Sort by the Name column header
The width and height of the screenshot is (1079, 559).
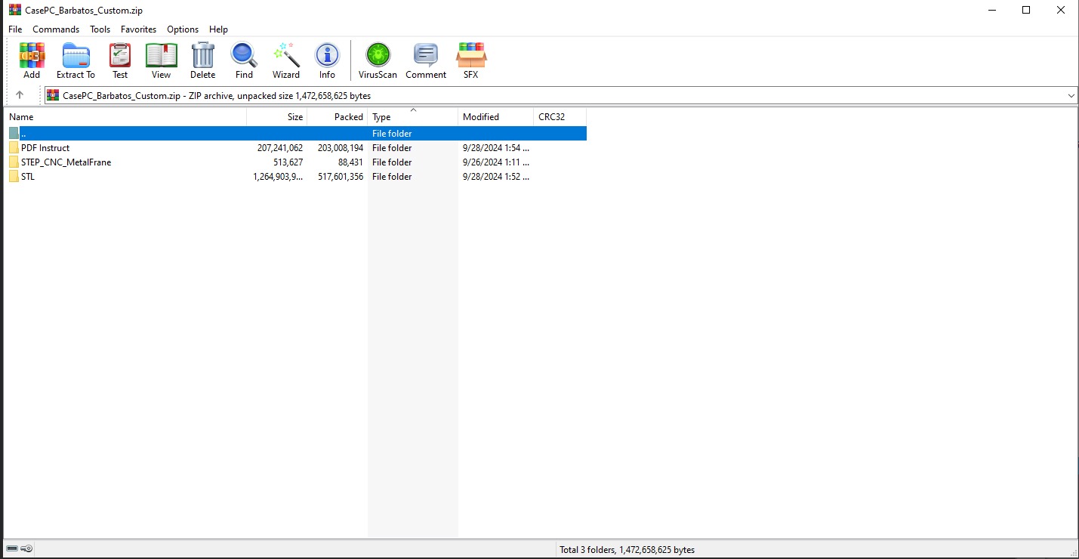pyautogui.click(x=125, y=117)
